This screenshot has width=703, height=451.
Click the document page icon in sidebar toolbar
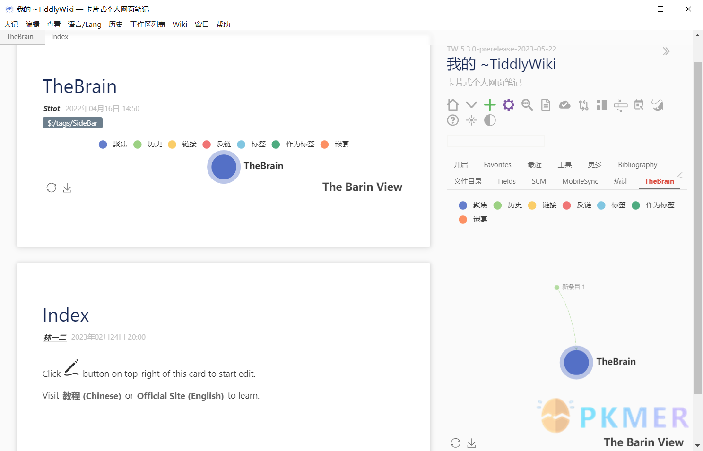point(546,104)
